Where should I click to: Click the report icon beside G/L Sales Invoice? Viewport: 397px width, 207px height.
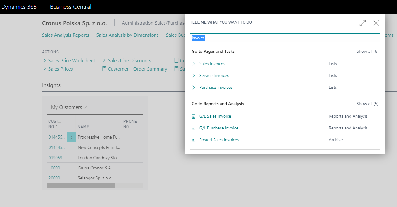[193, 116]
